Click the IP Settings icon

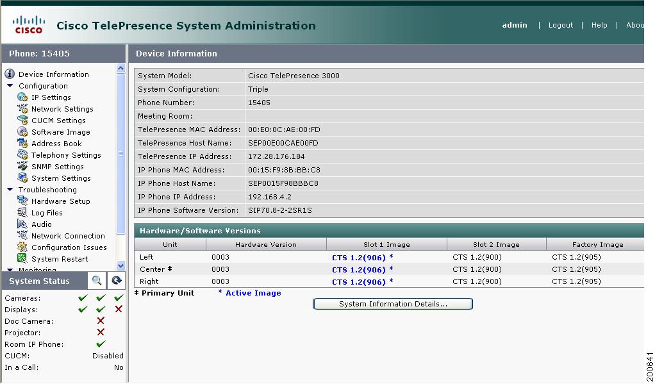pyautogui.click(x=22, y=97)
